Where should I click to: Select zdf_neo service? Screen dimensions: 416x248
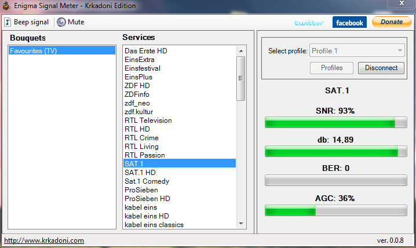point(180,103)
